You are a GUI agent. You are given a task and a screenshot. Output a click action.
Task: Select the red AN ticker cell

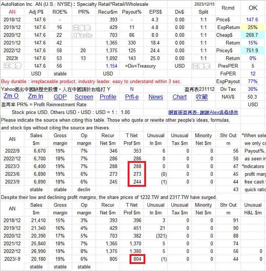pyautogui.click(x=12, y=12)
